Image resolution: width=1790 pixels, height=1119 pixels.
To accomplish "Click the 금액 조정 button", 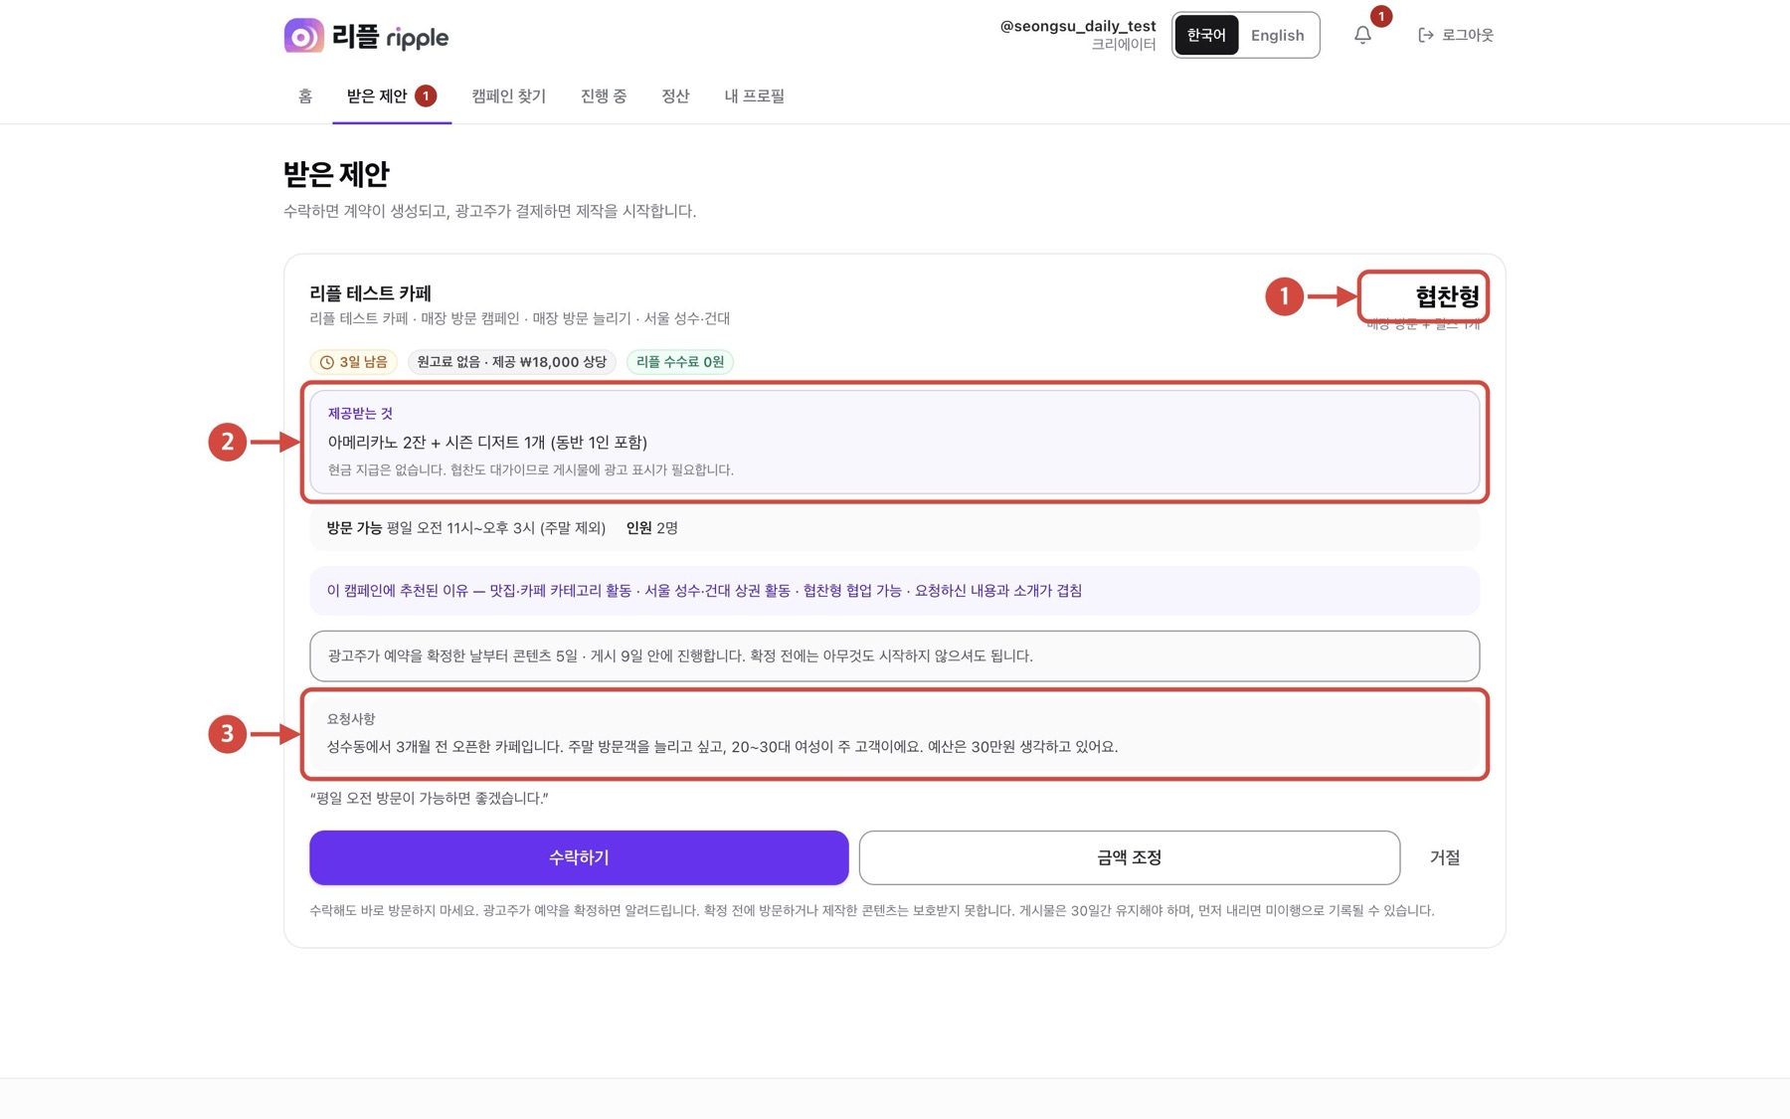I will click(x=1129, y=857).
